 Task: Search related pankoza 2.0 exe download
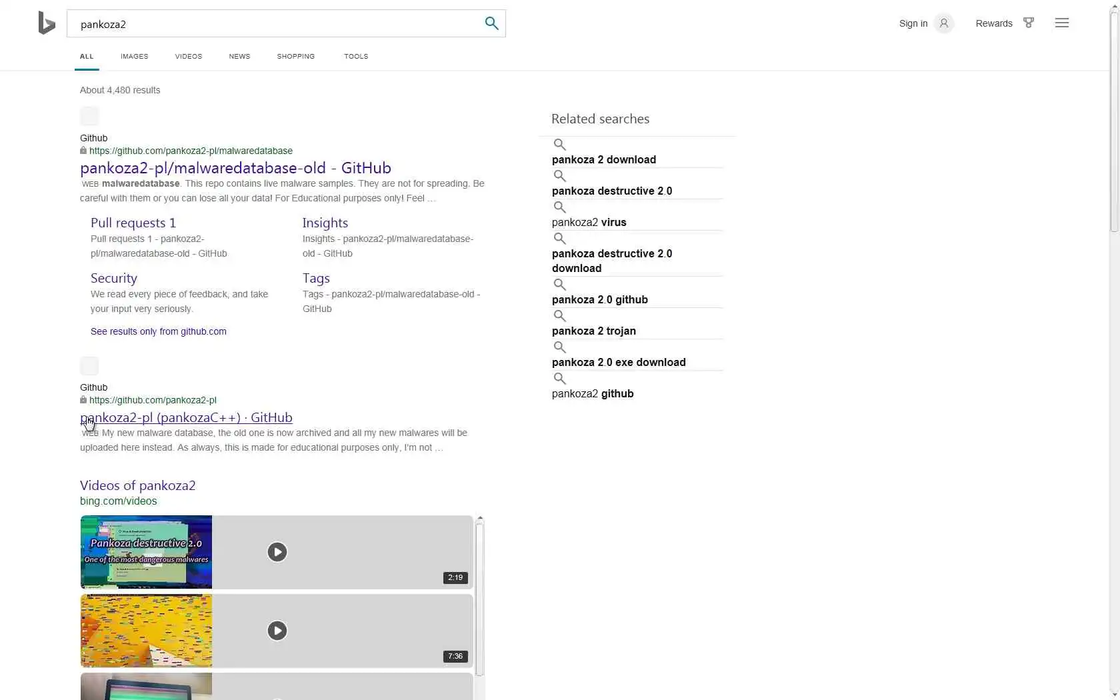(618, 362)
